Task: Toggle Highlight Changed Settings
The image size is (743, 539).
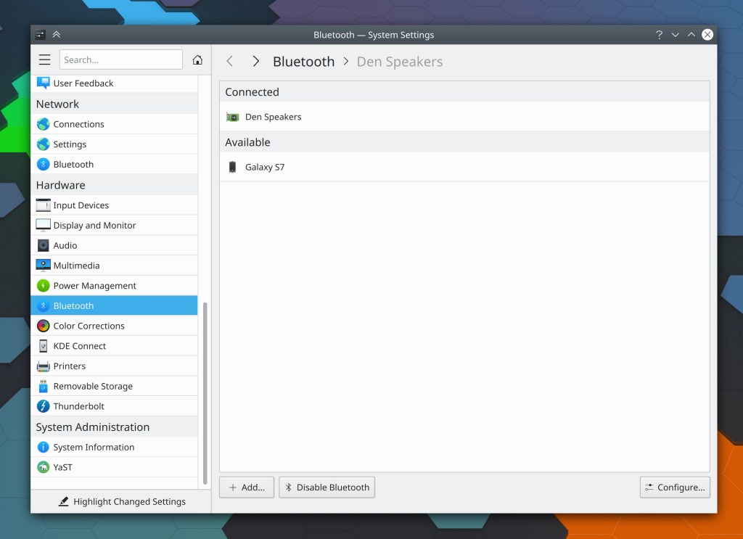Action: click(122, 501)
